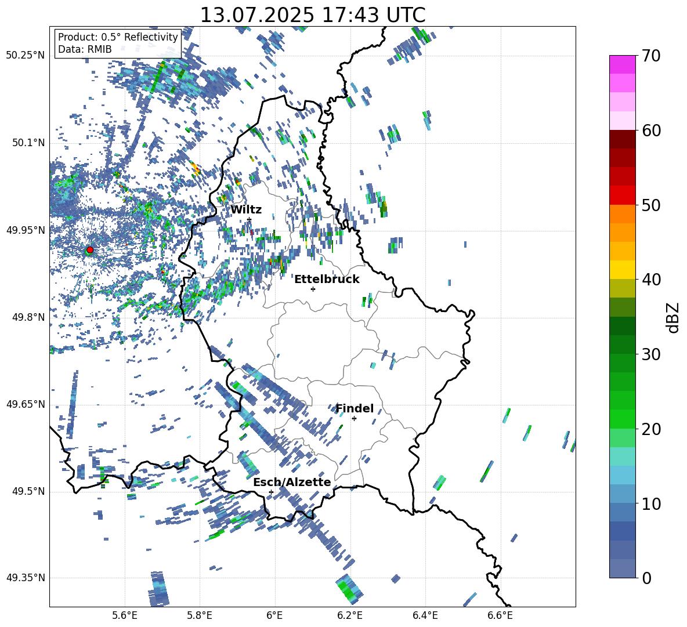
Task: Click colorbar tick label 40
Action: 651,280
